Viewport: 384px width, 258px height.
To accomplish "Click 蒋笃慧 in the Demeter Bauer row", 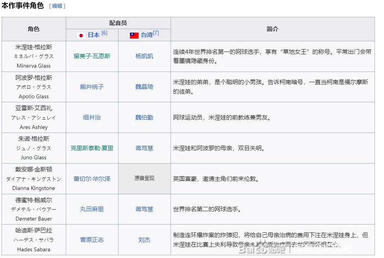I will [x=144, y=209].
